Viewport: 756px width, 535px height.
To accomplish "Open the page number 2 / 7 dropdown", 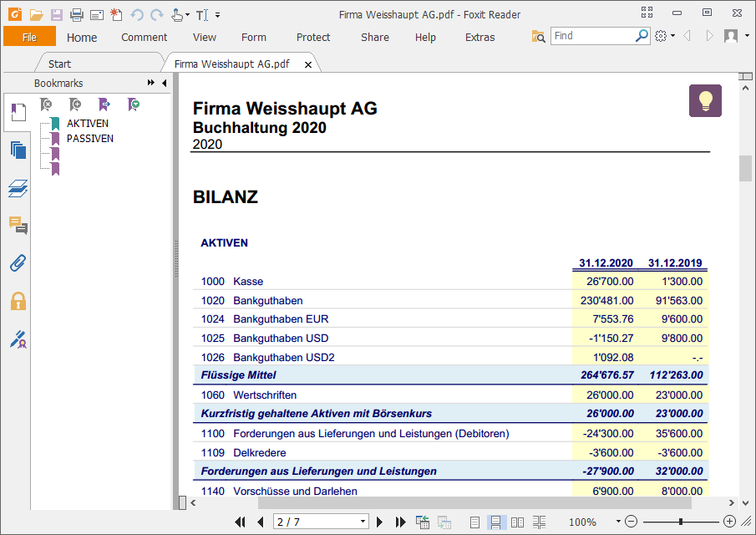I will pyautogui.click(x=363, y=522).
